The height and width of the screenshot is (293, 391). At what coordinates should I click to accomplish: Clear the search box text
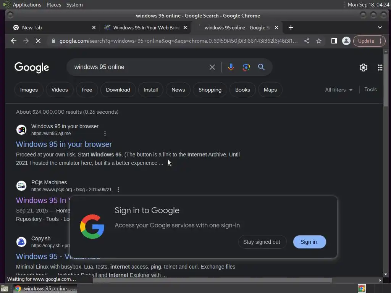[212, 67]
